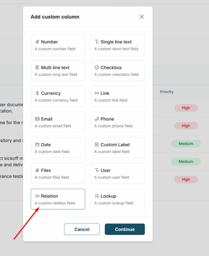The height and width of the screenshot is (256, 209).
Task: Click the dollar icon beside Currency
Action: pyautogui.click(x=37, y=93)
